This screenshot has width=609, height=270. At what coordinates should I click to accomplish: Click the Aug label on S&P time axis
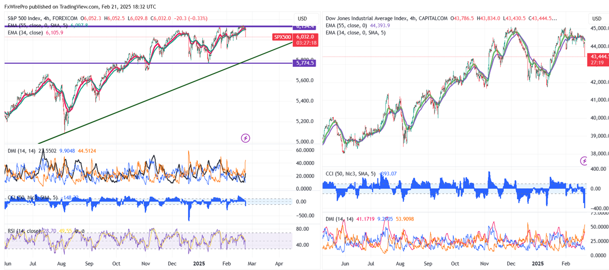[x=61, y=264]
